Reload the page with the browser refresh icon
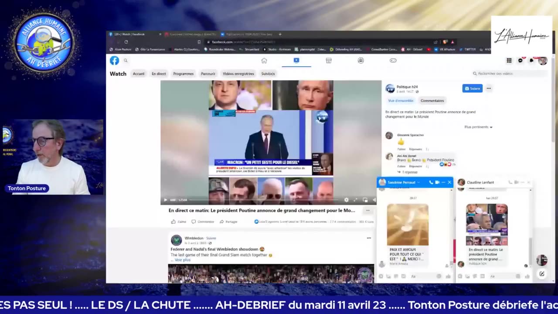Image resolution: width=558 pixels, height=314 pixels. (126, 42)
